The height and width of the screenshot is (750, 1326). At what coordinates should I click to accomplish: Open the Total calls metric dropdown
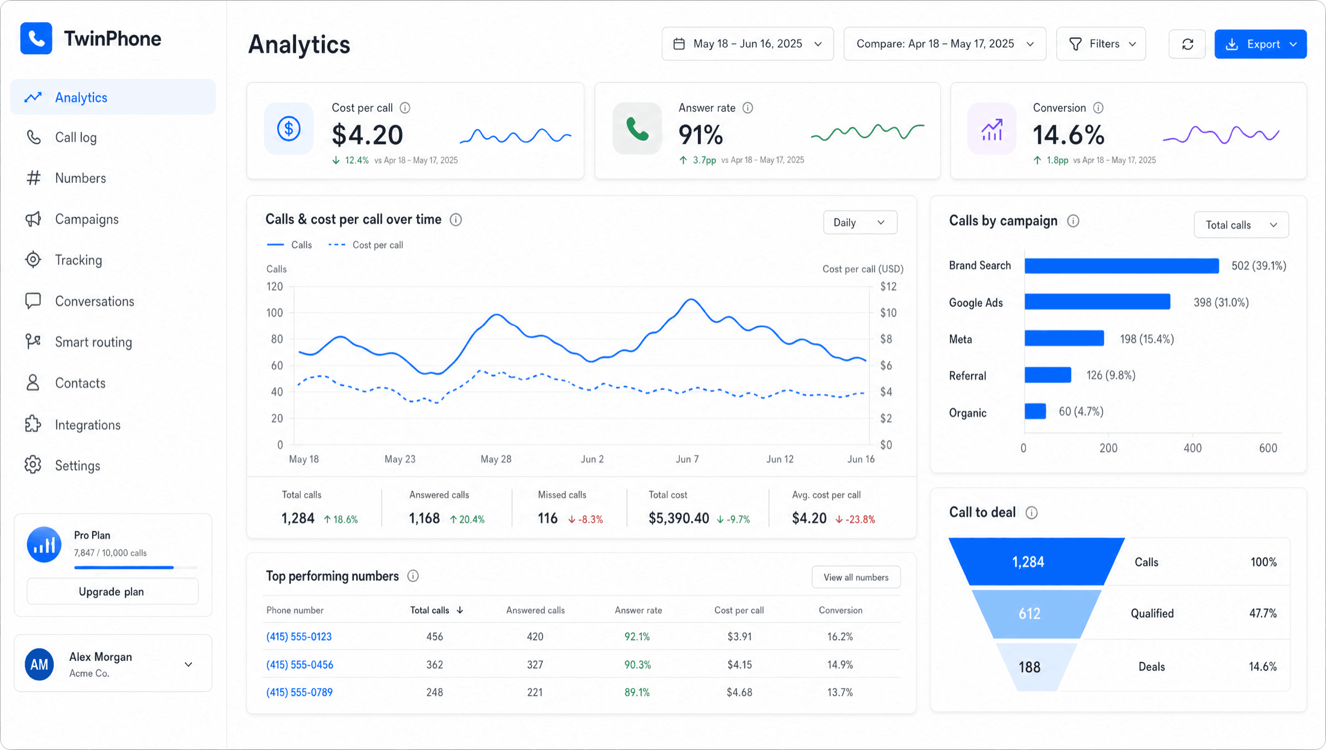click(x=1241, y=225)
